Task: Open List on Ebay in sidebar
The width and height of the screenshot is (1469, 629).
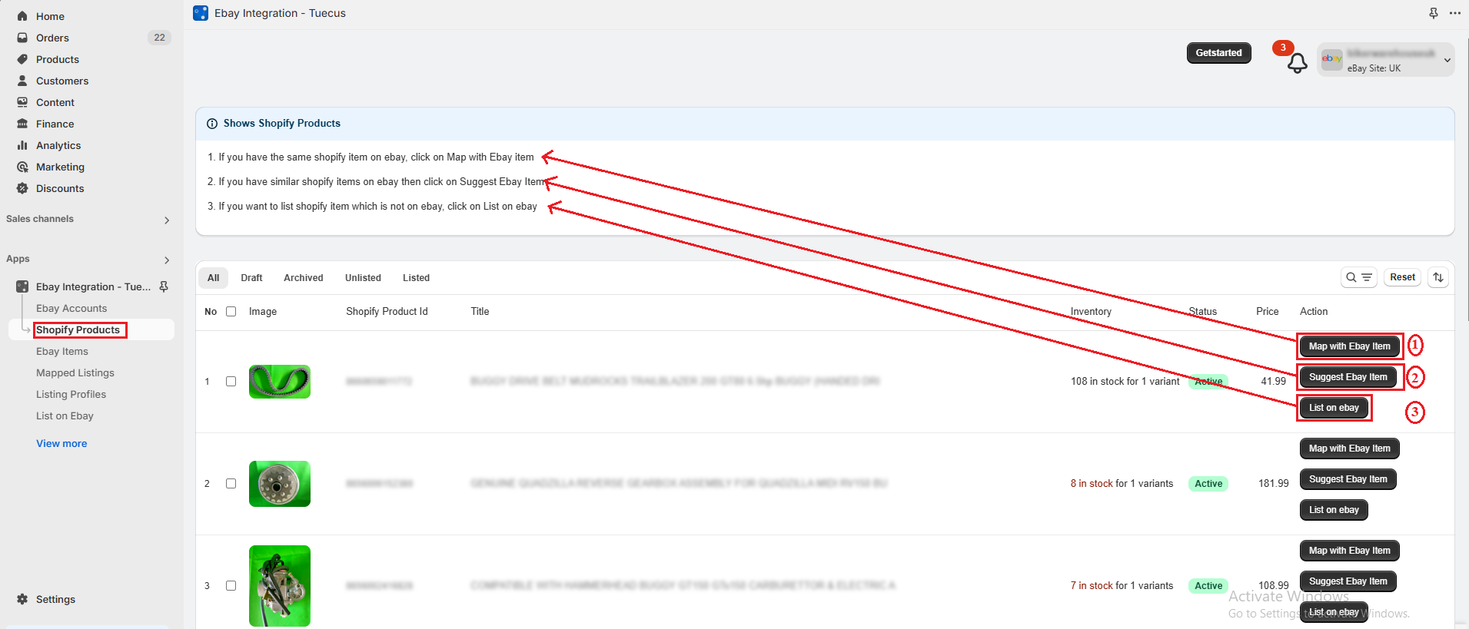Action: [65, 415]
